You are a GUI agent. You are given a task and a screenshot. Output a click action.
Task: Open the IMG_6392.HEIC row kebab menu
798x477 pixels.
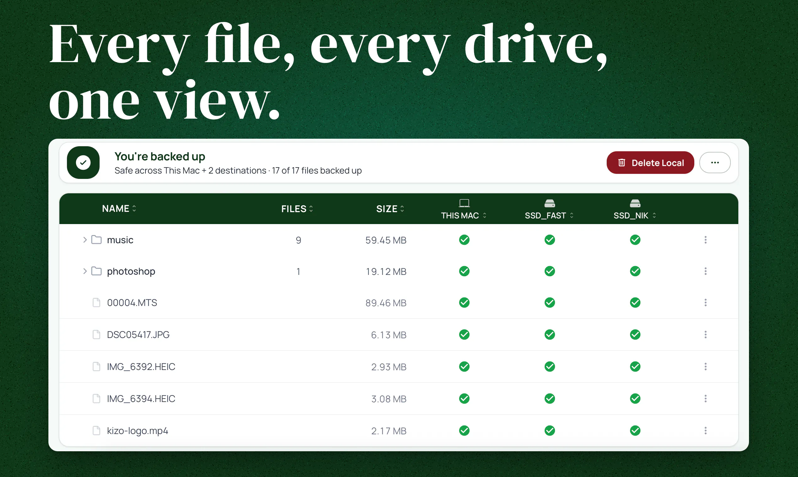point(705,367)
